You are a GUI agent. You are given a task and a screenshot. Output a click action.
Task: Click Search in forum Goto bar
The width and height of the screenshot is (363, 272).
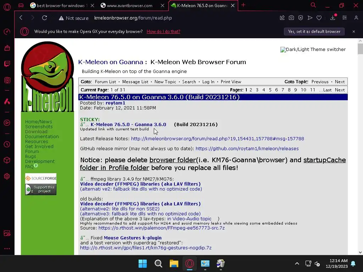click(x=189, y=82)
